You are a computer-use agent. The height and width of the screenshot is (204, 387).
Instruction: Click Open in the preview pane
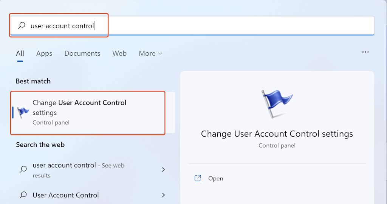pos(215,178)
